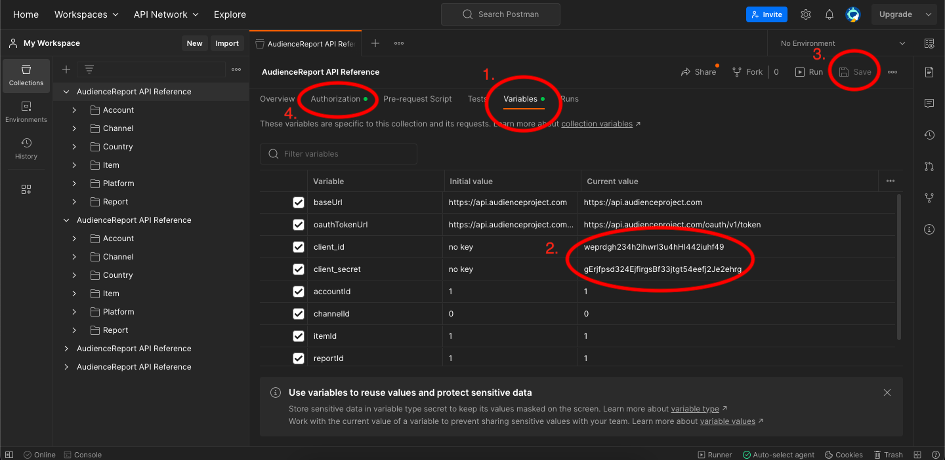Image resolution: width=945 pixels, height=460 pixels.
Task: Expand the second Report folder
Action: 74,330
